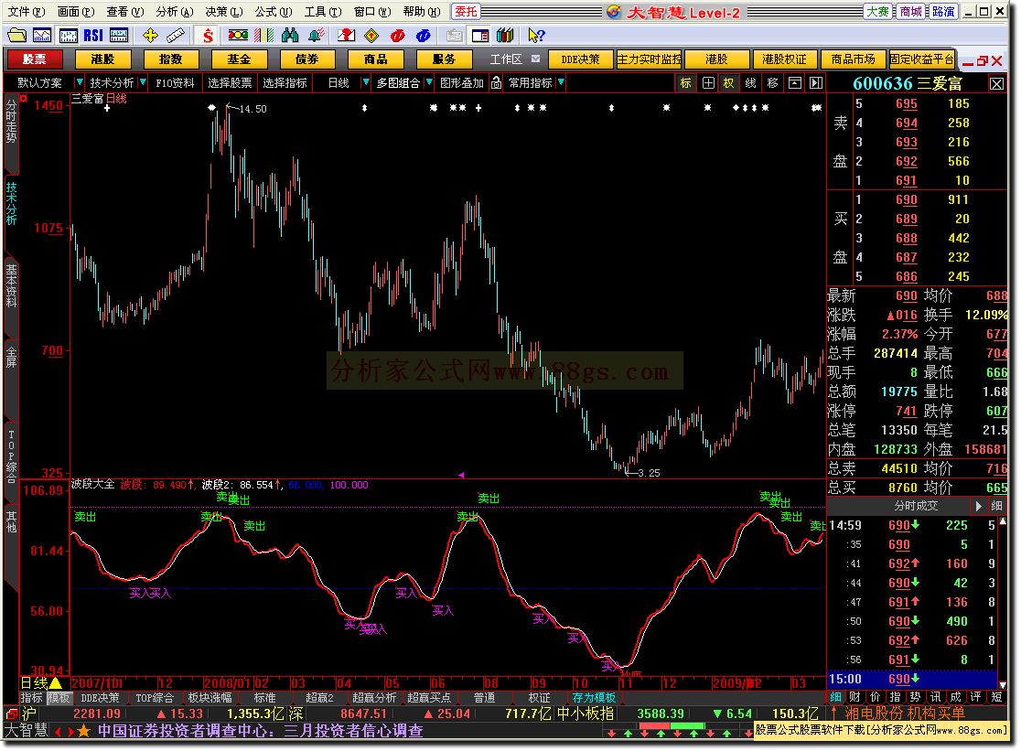Open the 日线 period dropdown arrow

tap(366, 82)
